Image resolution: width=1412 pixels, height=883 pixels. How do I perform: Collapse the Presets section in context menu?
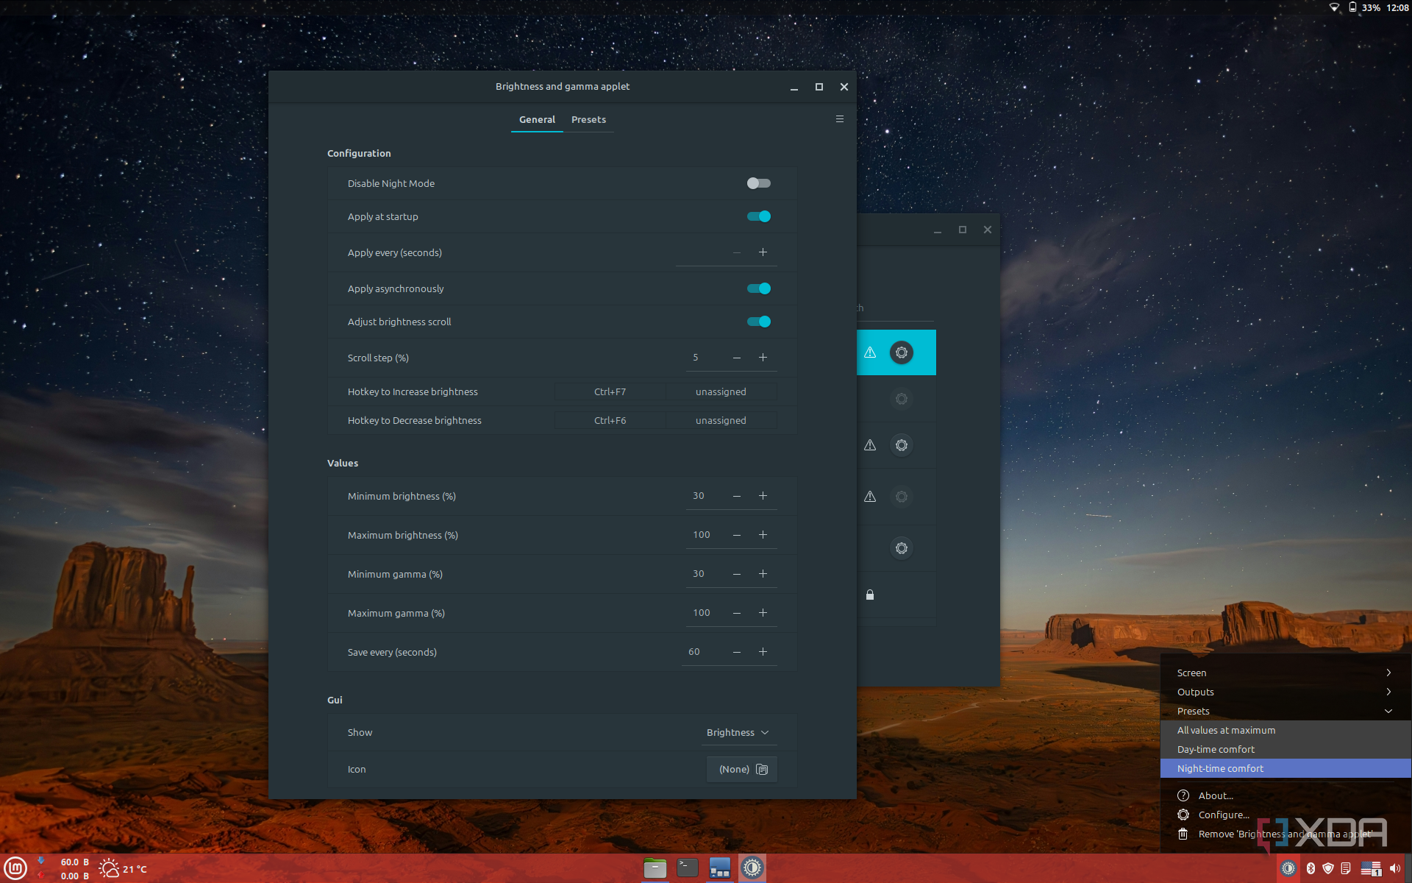(1284, 711)
